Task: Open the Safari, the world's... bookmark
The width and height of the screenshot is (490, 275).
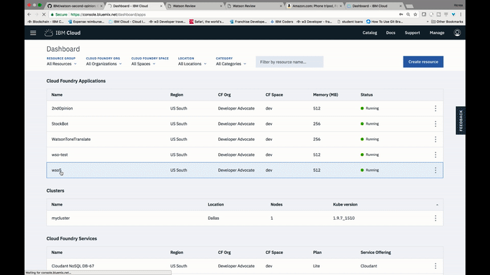Action: pos(207,22)
